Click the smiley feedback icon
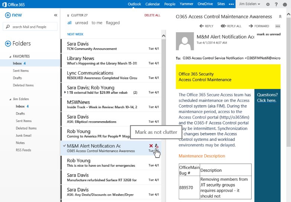This screenshot has height=202, width=291. [285, 4]
